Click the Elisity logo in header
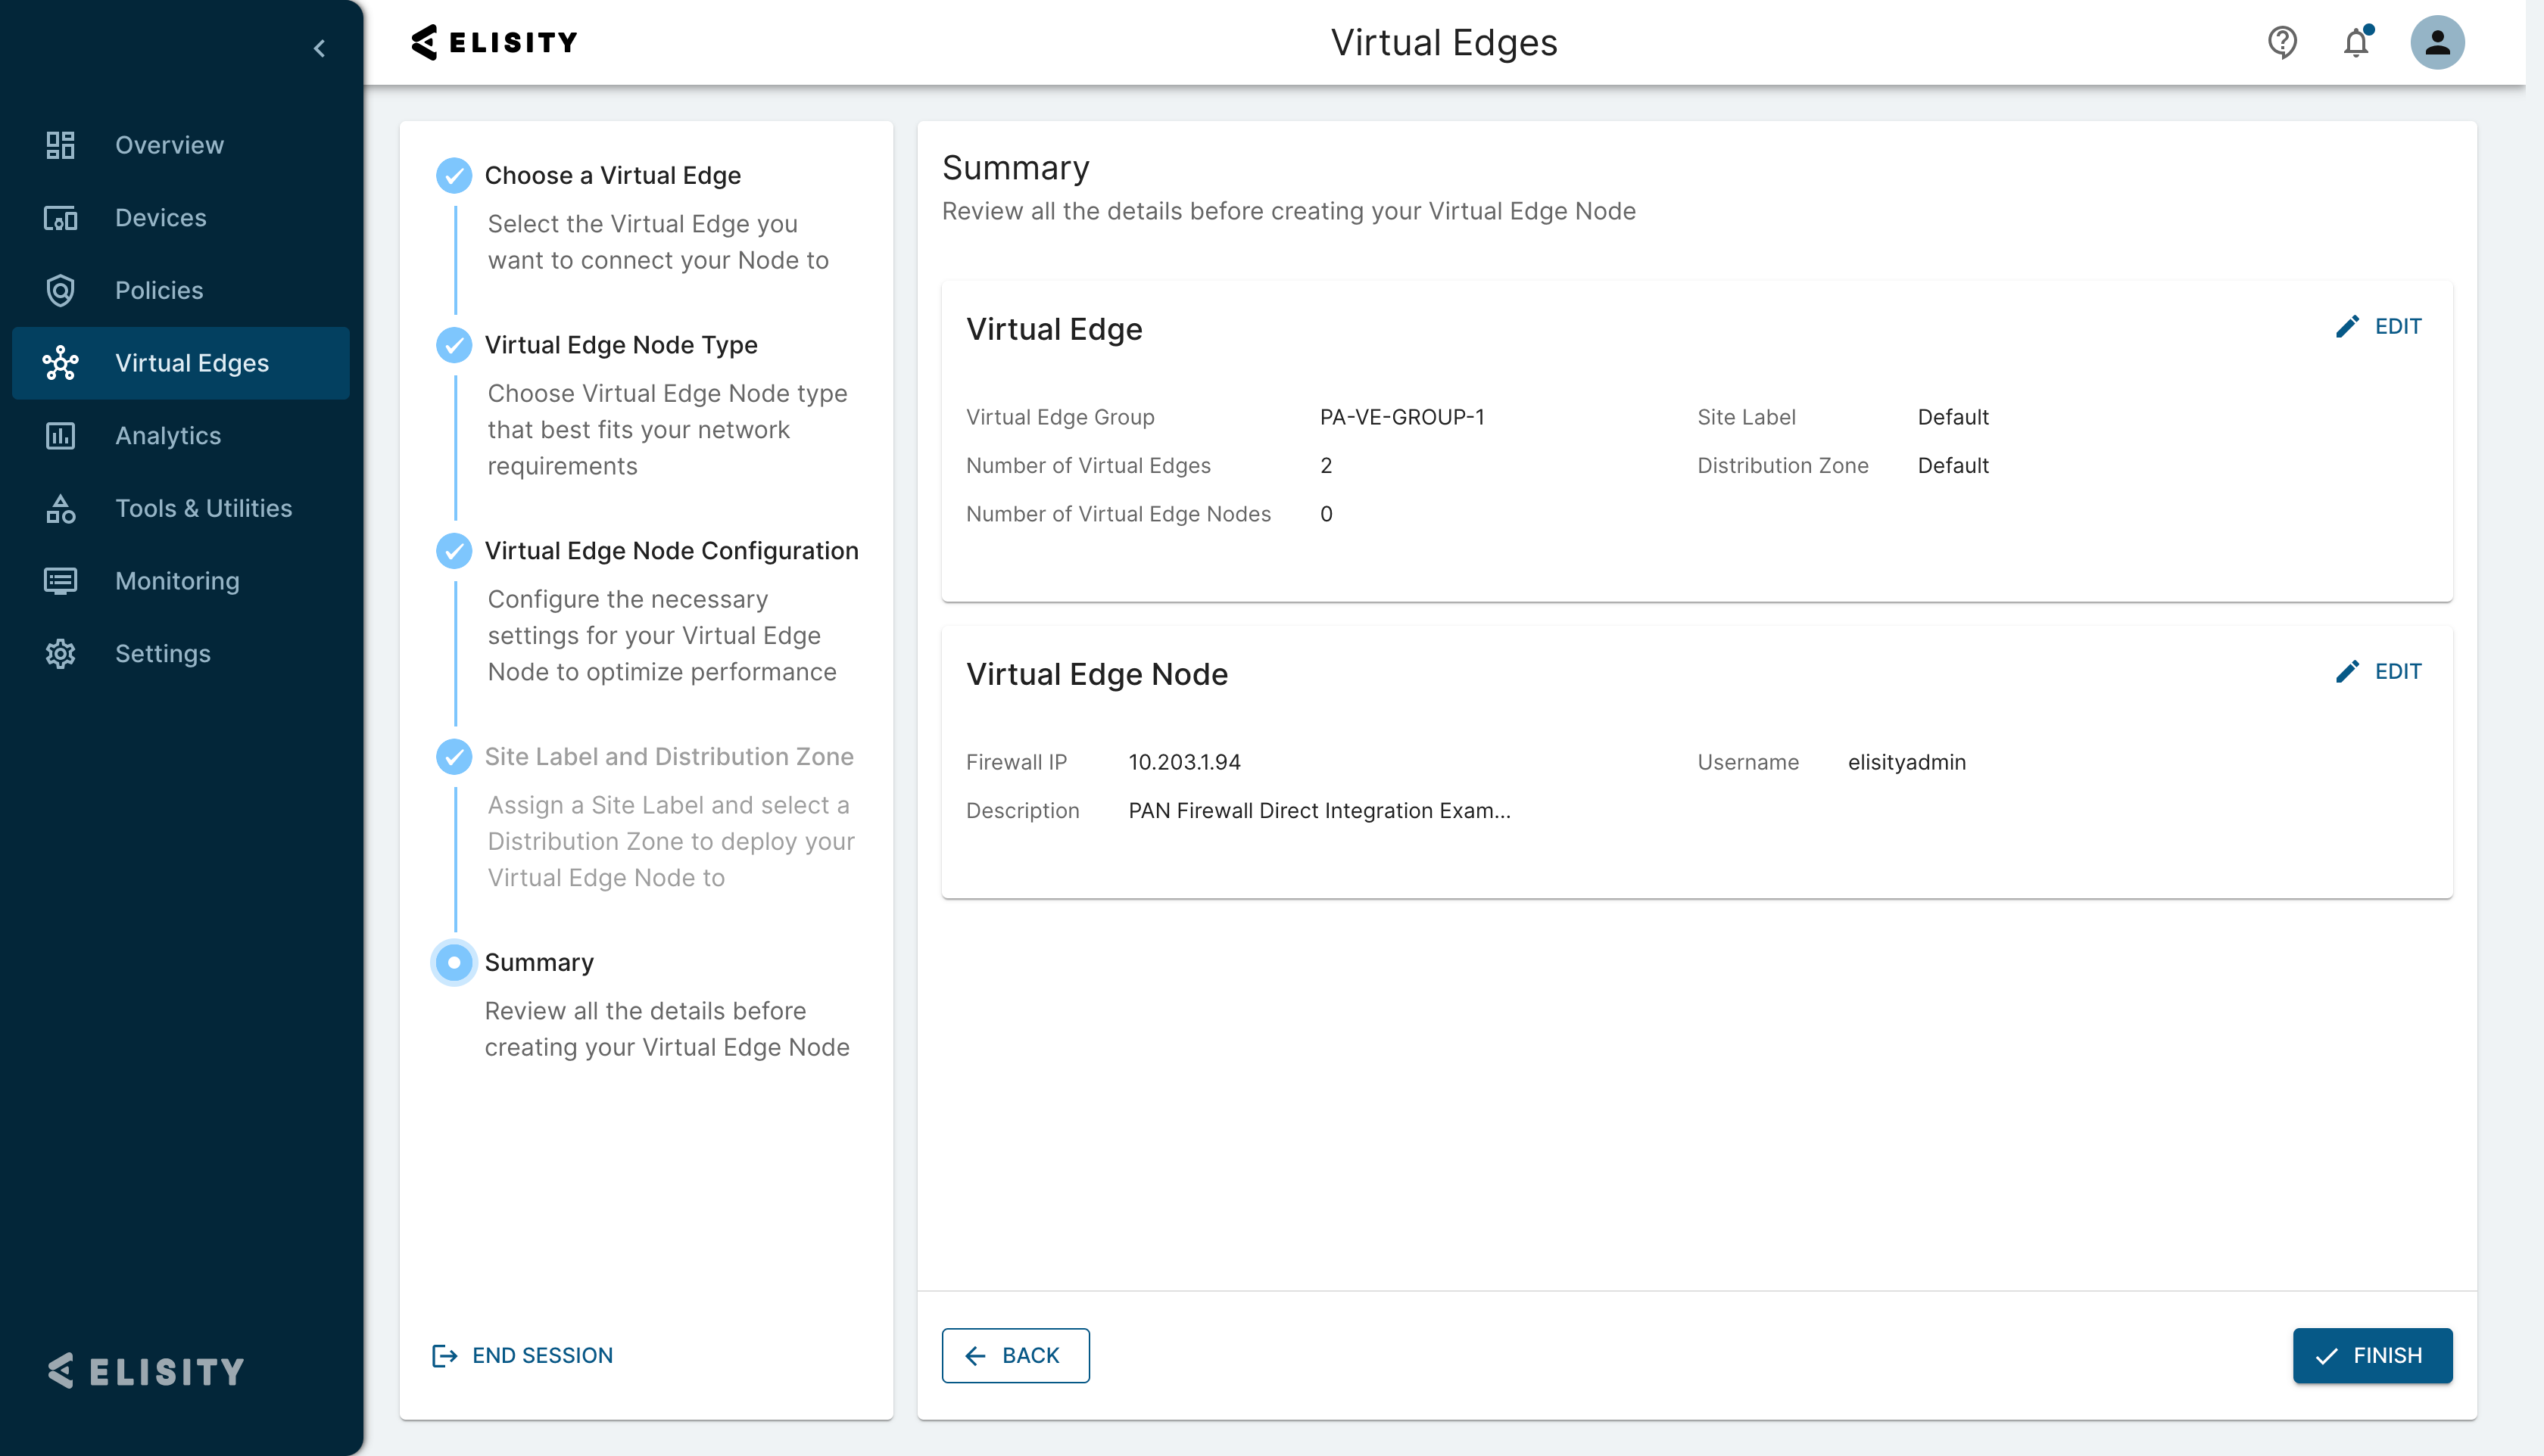Screen dimensions: 2544x1456 494,43
